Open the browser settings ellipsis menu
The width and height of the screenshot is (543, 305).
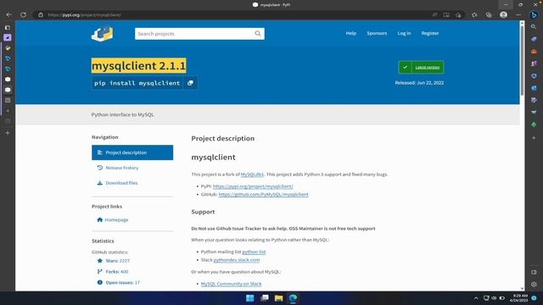(518, 15)
